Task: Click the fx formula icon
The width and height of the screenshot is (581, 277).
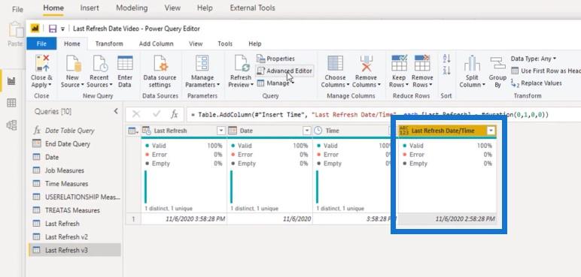Action: point(174,114)
